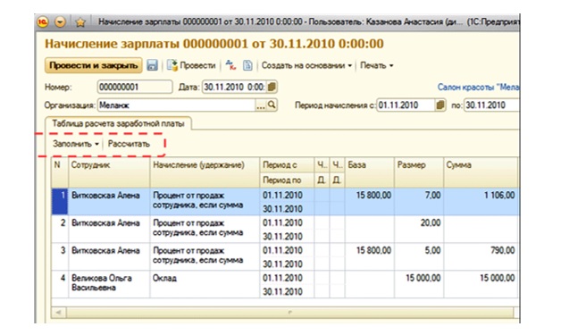Select Таблица расчета заработной платы tab

118,124
